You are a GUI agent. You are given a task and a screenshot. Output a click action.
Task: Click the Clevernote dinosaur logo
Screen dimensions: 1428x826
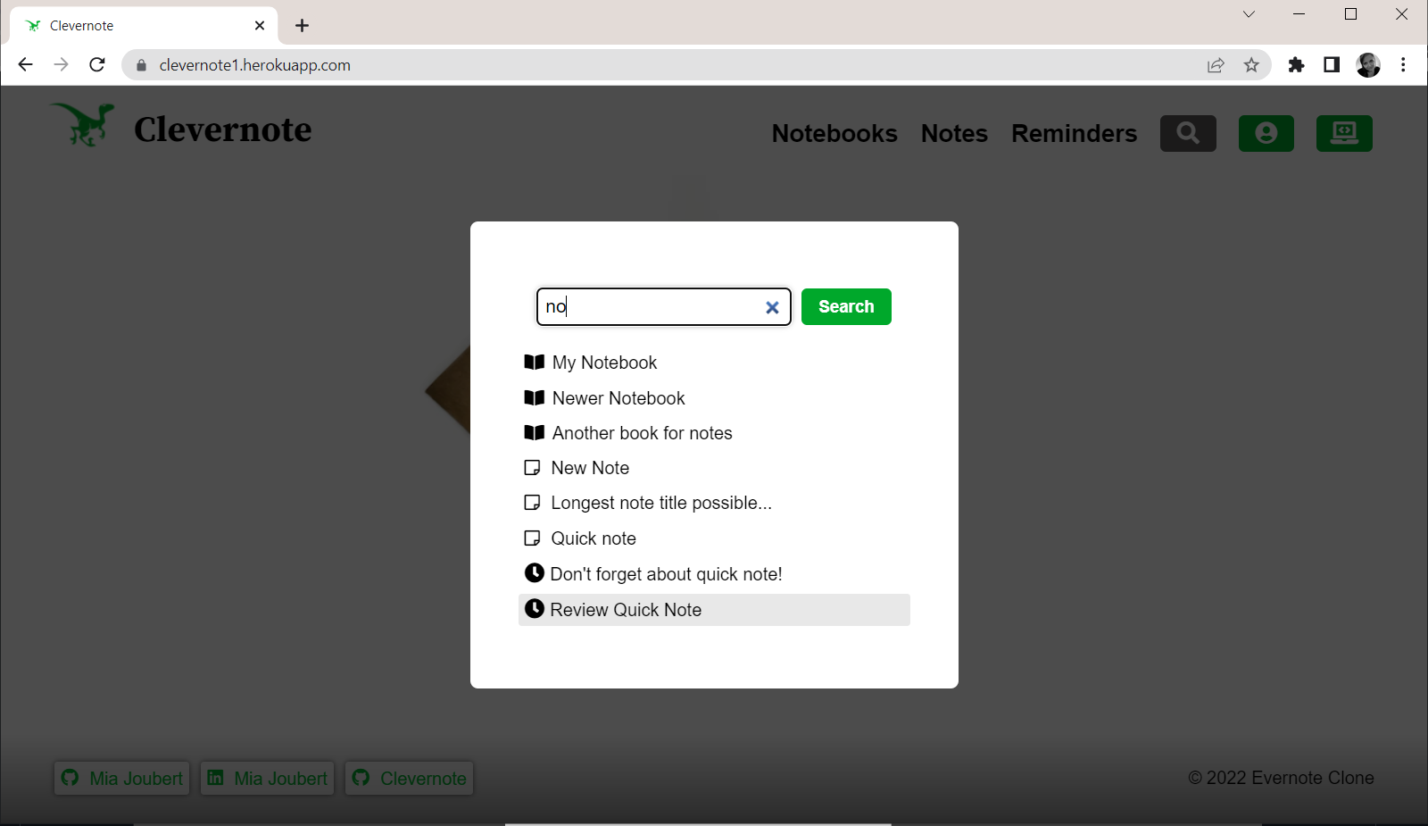tap(83, 125)
